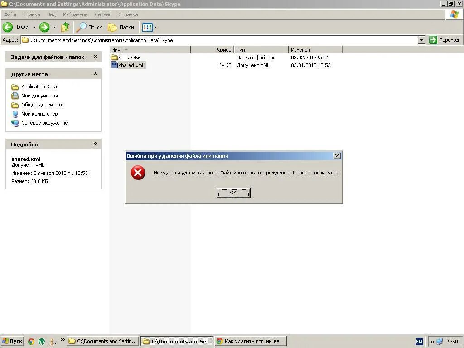Click the '02.02.2013 9:47' date cell
464x348 pixels.
point(309,58)
